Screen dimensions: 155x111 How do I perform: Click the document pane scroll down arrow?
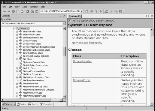[x=152, y=104]
